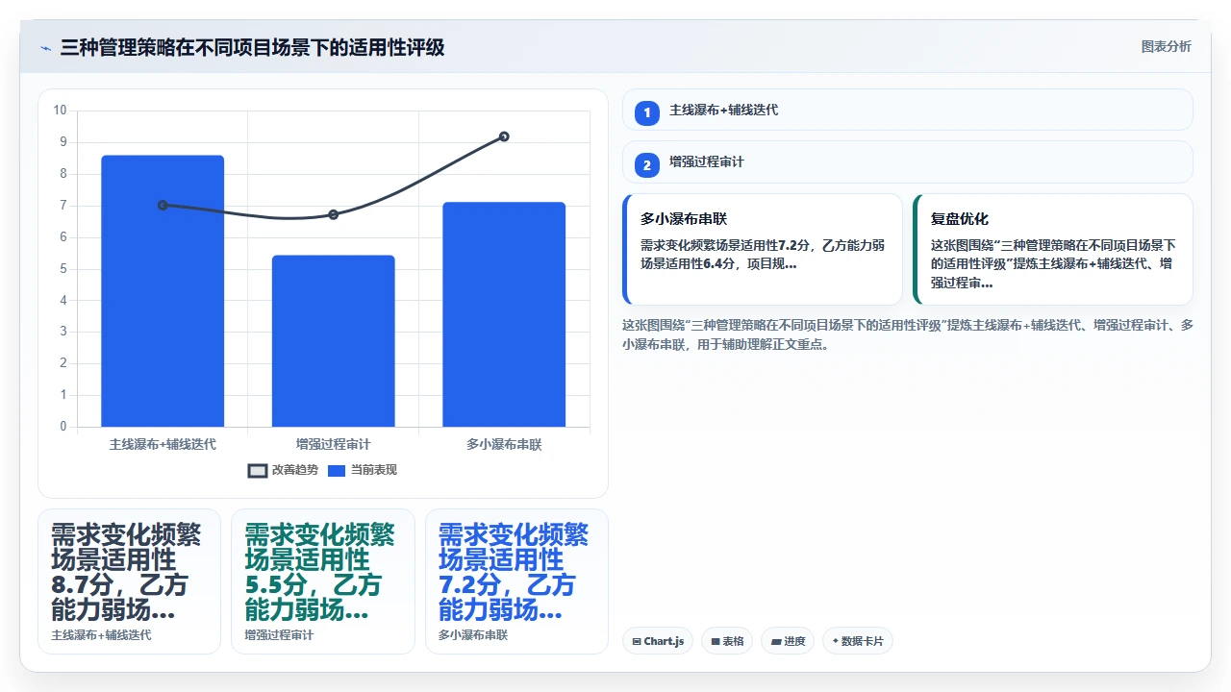This screenshot has width=1231, height=692.
Task: Open the 多小瀑布串联 card
Action: [x=763, y=249]
